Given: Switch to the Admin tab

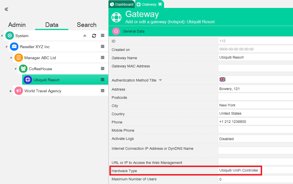Looking at the screenshot, I should (x=17, y=25).
